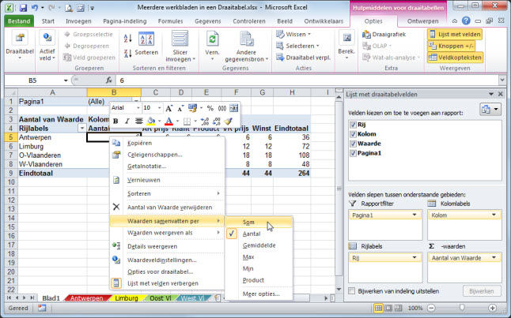Click the Excel help question mark icon
The width and height of the screenshot is (511, 318).
(x=466, y=21)
